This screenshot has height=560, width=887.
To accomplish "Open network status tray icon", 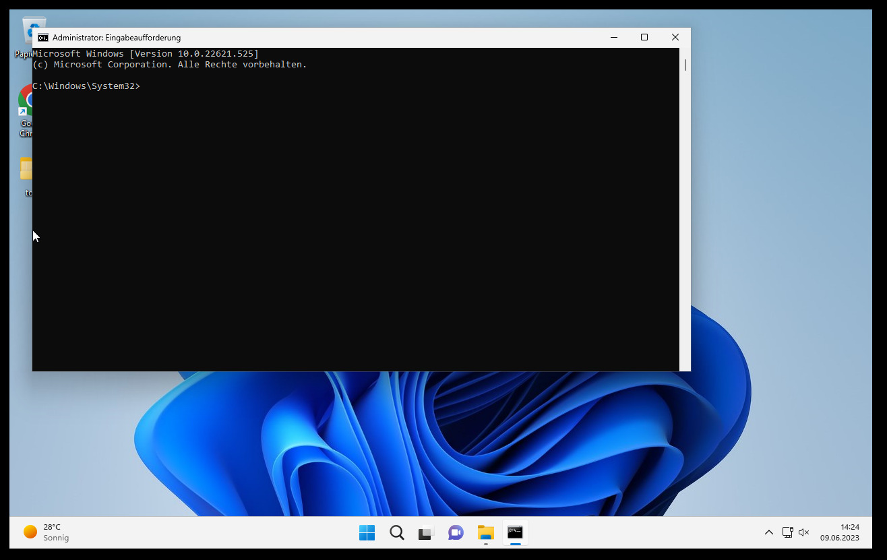I will (x=787, y=532).
